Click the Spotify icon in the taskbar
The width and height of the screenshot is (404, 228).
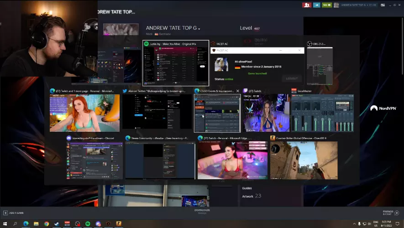(88, 224)
